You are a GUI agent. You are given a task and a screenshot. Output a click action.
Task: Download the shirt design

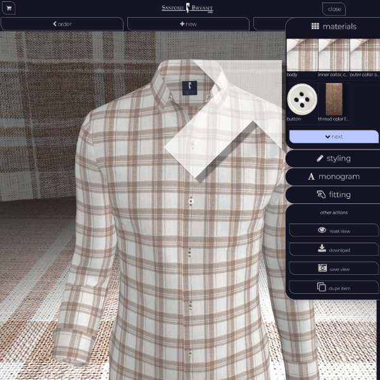[334, 250]
